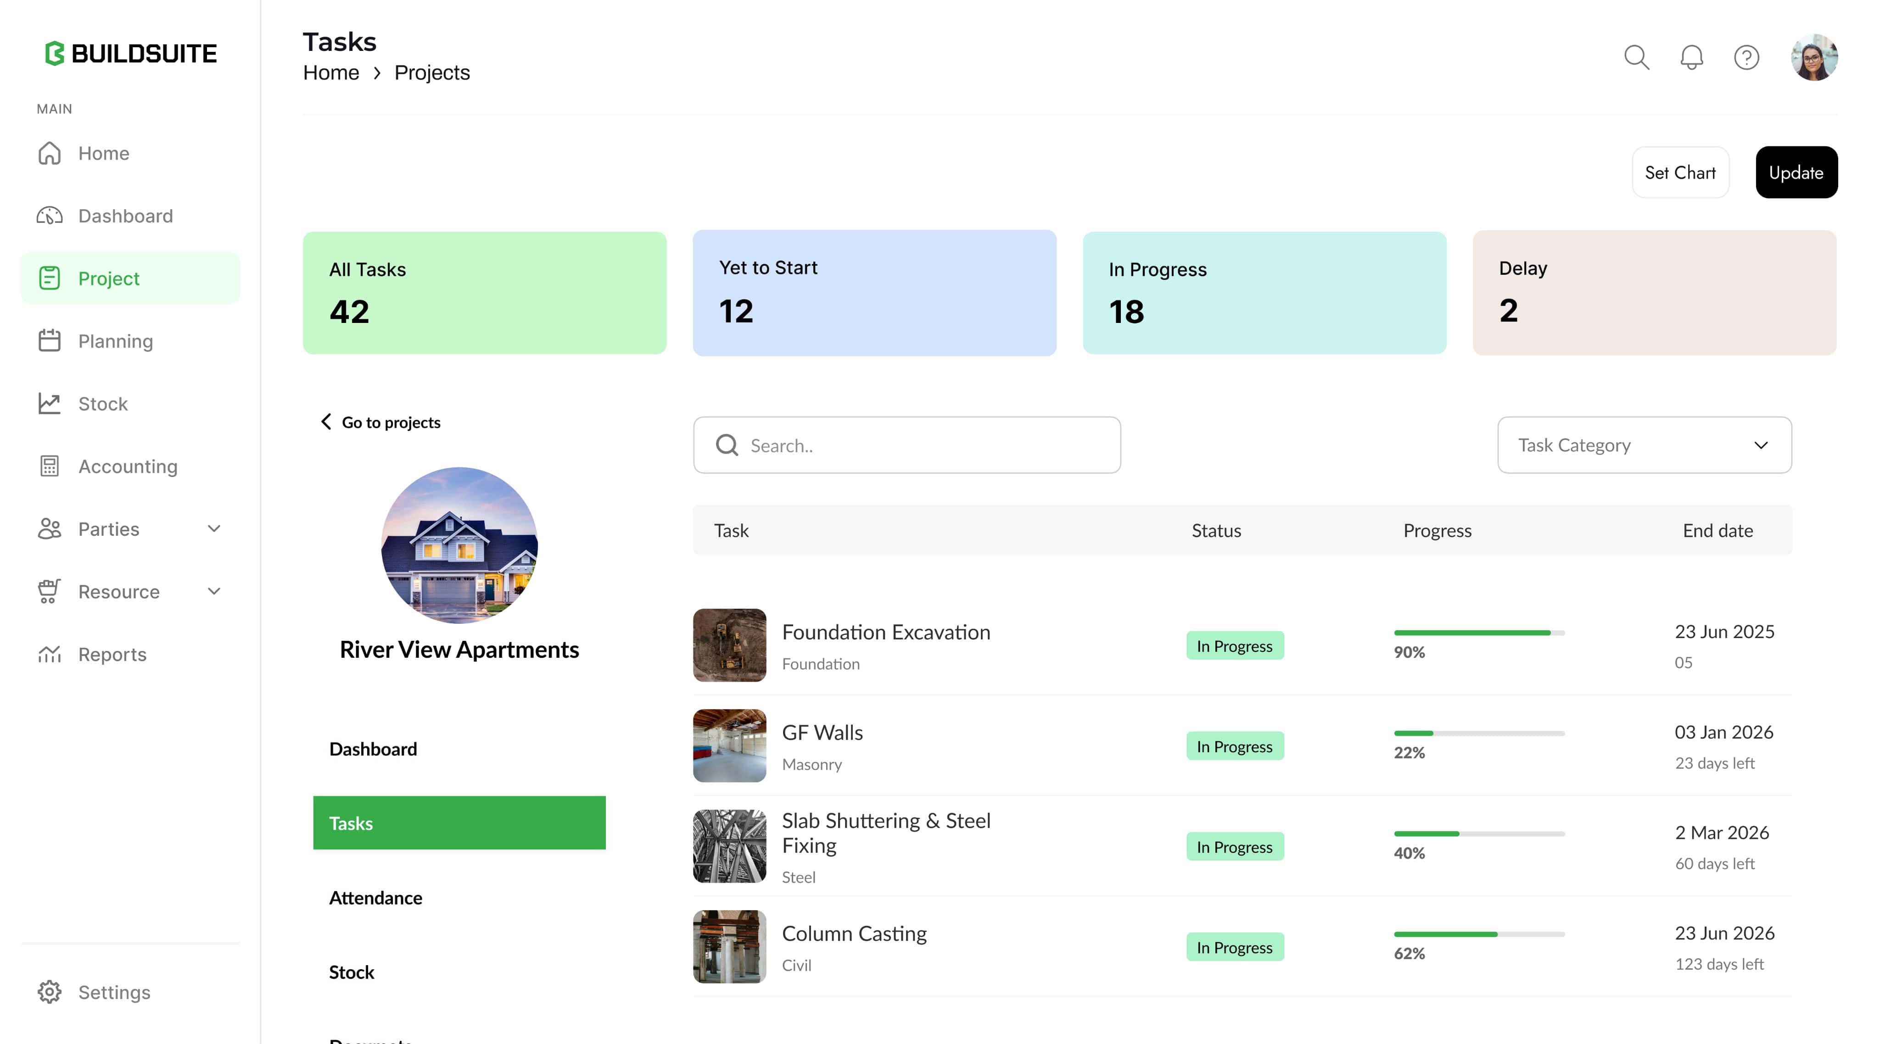The height and width of the screenshot is (1044, 1880).
Task: Click the Update button
Action: (1796, 172)
